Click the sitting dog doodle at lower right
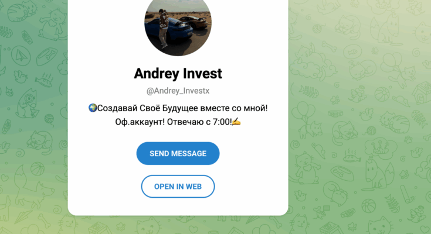This screenshot has width=431, height=234. [x=378, y=174]
